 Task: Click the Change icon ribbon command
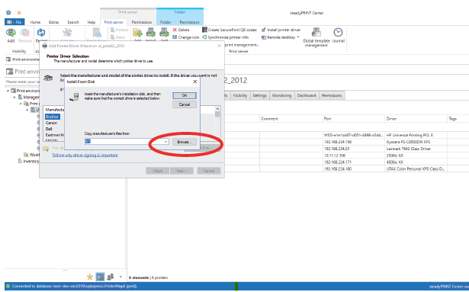tap(186, 37)
